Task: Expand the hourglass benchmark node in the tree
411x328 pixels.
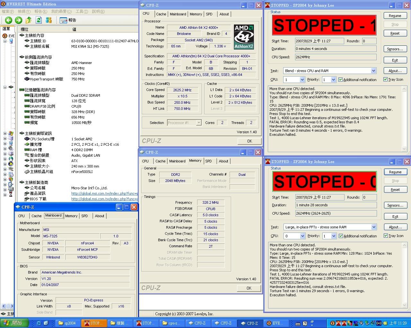Action: (5, 194)
